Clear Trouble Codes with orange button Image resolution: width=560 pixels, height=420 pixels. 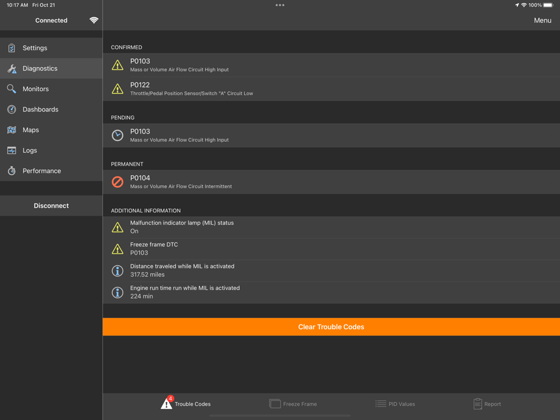(x=331, y=327)
